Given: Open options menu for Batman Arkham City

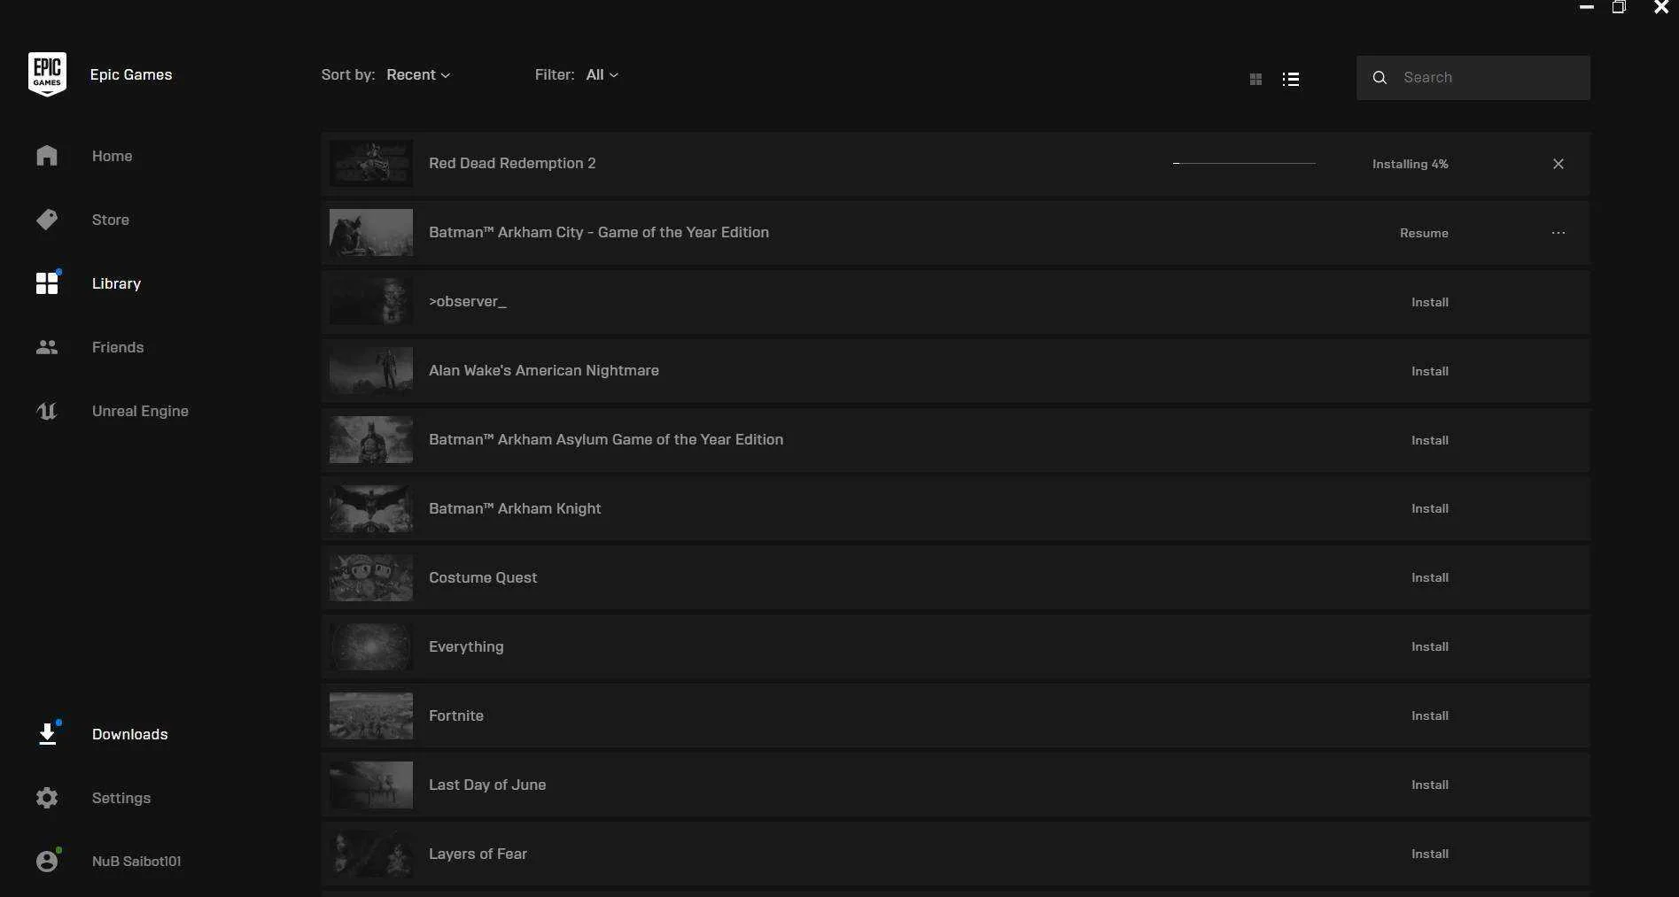Looking at the screenshot, I should coord(1559,233).
